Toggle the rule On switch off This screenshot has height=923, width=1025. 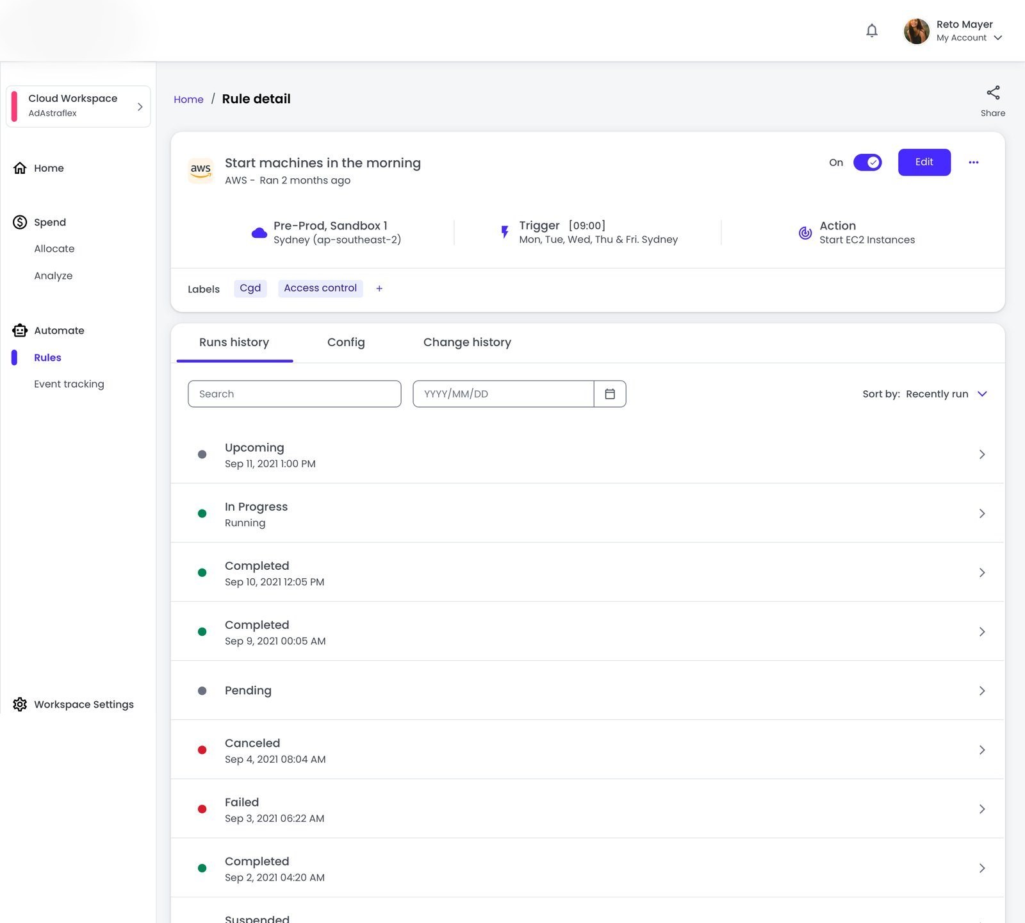pyautogui.click(x=867, y=162)
